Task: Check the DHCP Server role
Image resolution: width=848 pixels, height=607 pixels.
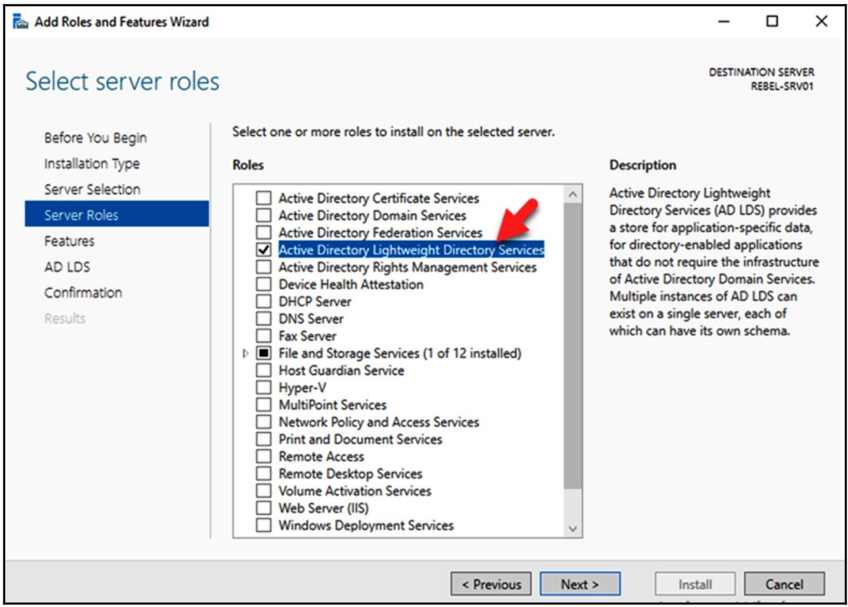Action: tap(264, 302)
